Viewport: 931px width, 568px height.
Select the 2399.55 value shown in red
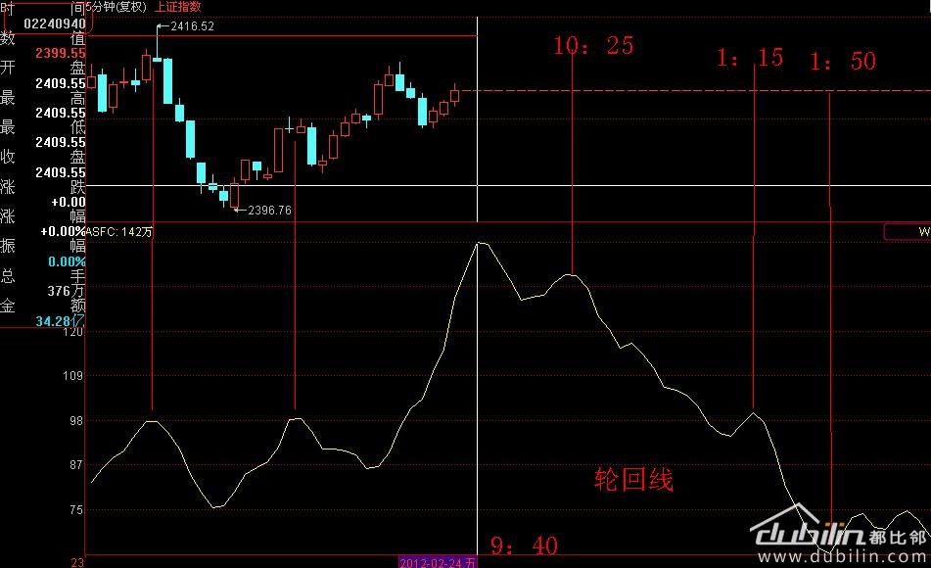[x=61, y=54]
